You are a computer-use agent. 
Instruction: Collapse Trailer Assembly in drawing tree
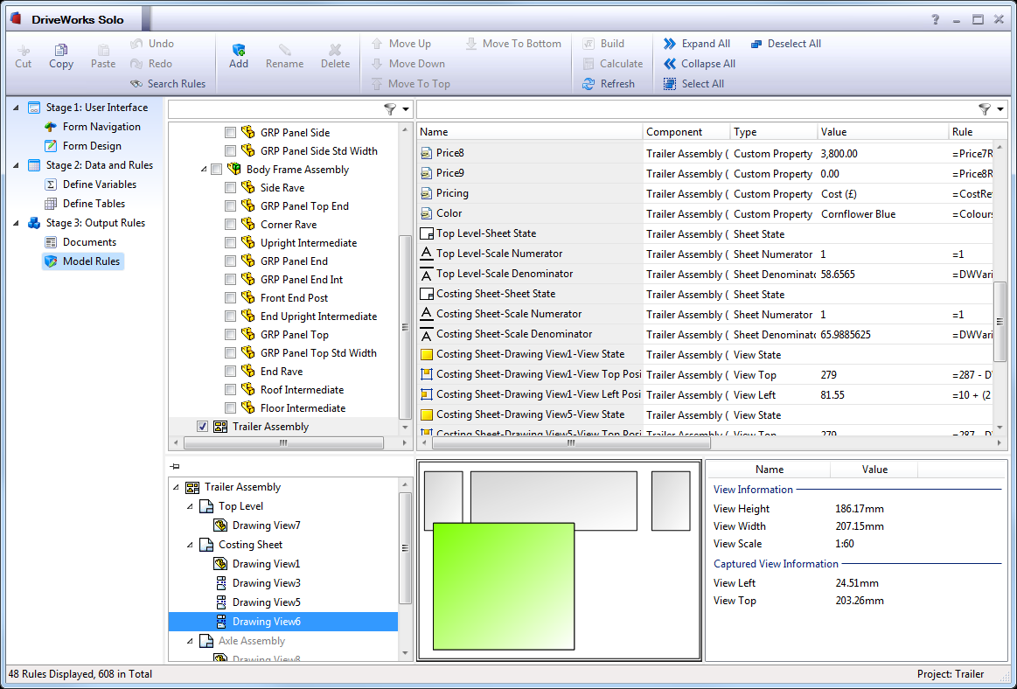tap(176, 487)
